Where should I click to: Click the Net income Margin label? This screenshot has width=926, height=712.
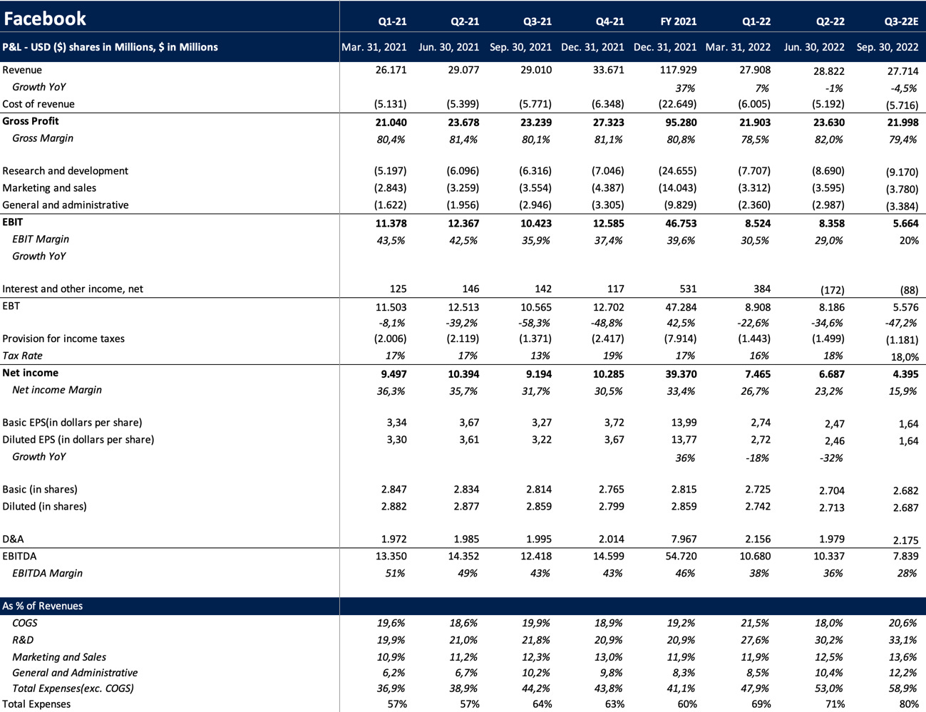57,391
